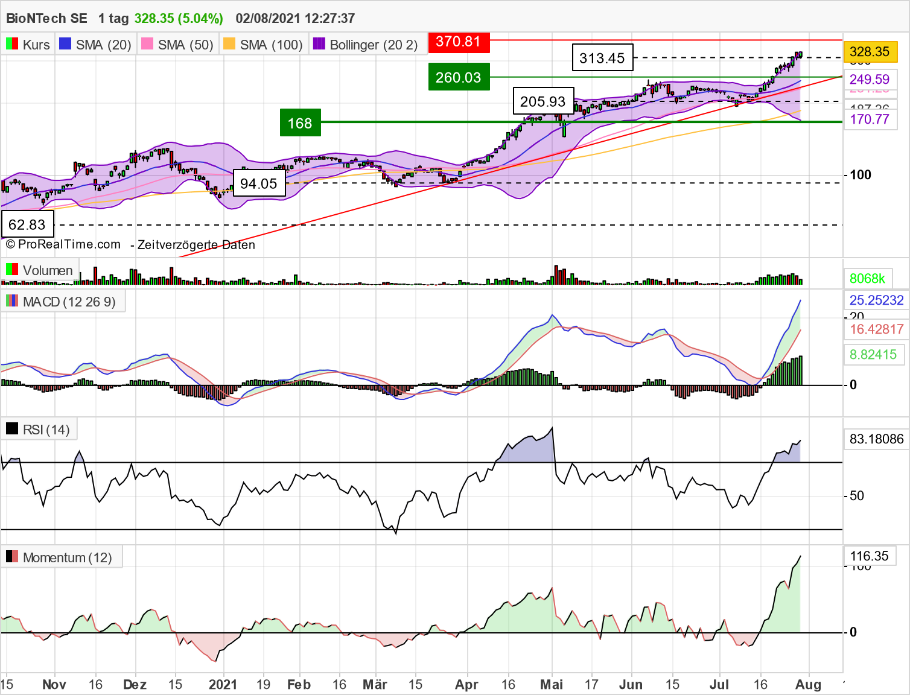Click the 1 tag timeframe label

tap(112, 18)
